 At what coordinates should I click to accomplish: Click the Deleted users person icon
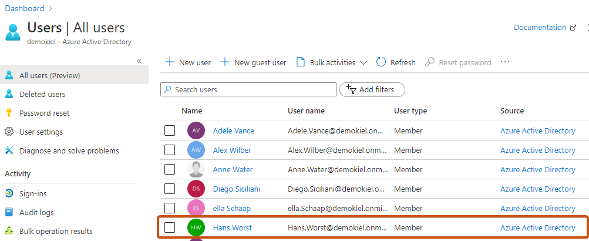pos(9,94)
